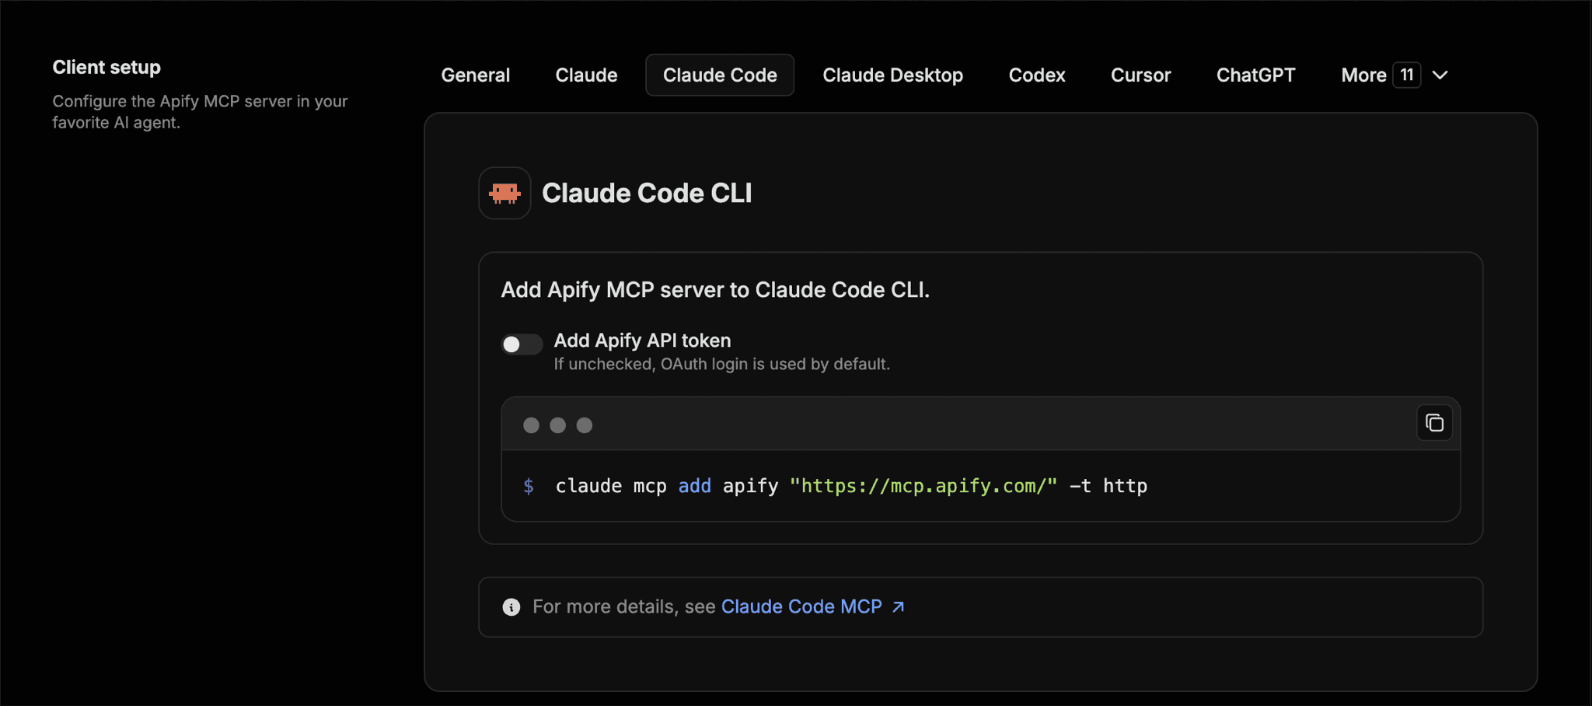Click the 'Add Apify API token' label
Viewport: 1592px width, 706px height.
pos(642,341)
